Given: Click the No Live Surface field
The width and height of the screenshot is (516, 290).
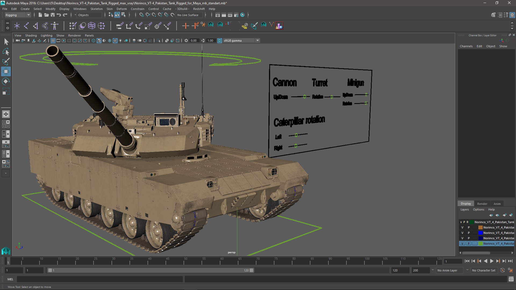Looking at the screenshot, I should (190, 15).
